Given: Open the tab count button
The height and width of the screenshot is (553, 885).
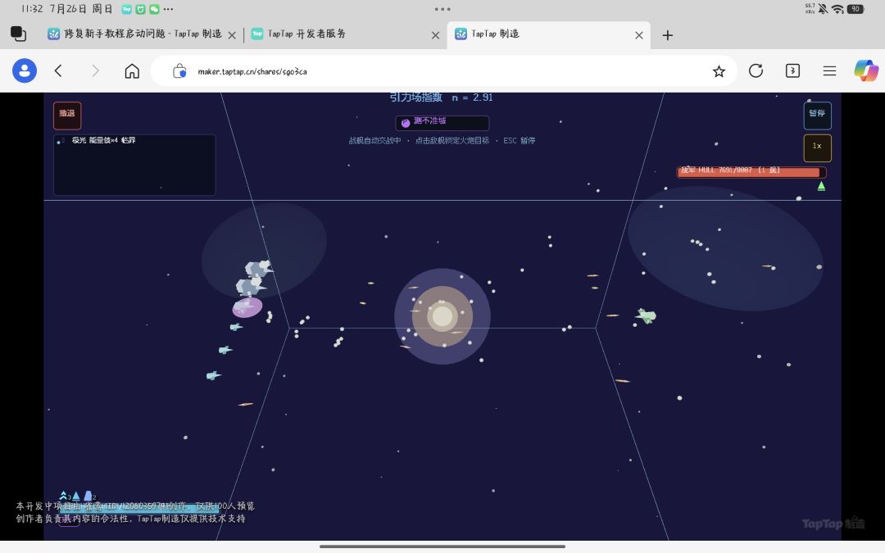Looking at the screenshot, I should coord(792,71).
